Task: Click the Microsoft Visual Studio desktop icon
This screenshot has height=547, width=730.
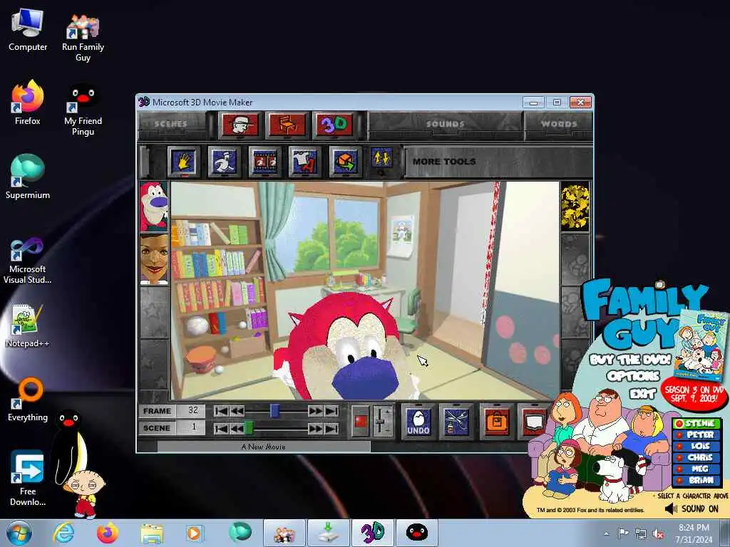Action: 28,261
